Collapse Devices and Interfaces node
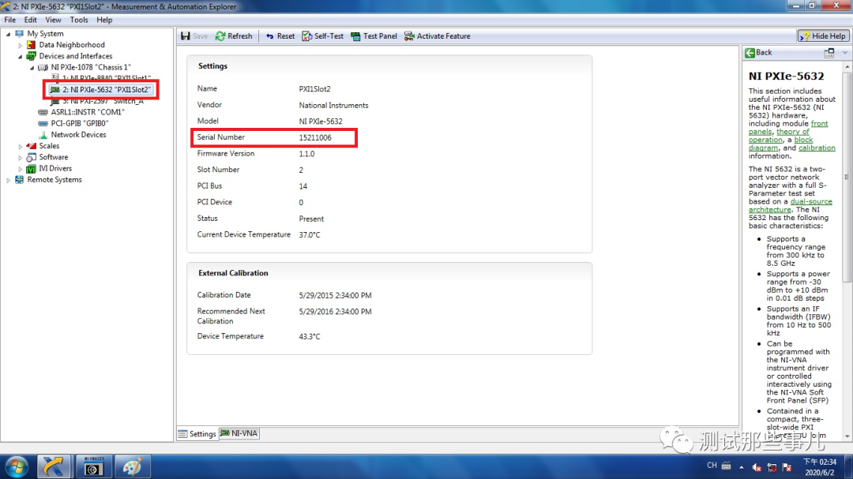Screen dimensions: 853x479 pos(20,56)
